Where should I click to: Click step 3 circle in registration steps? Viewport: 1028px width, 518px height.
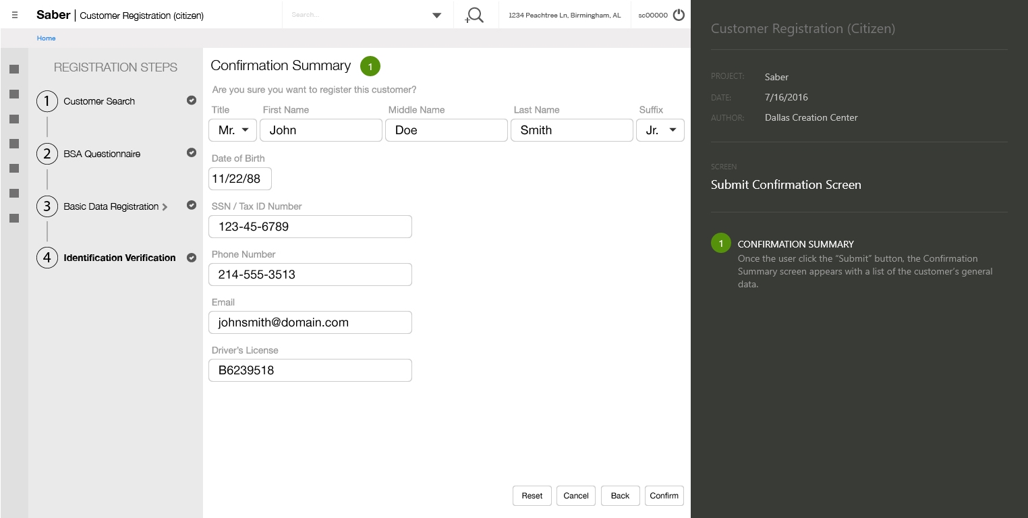(x=47, y=206)
